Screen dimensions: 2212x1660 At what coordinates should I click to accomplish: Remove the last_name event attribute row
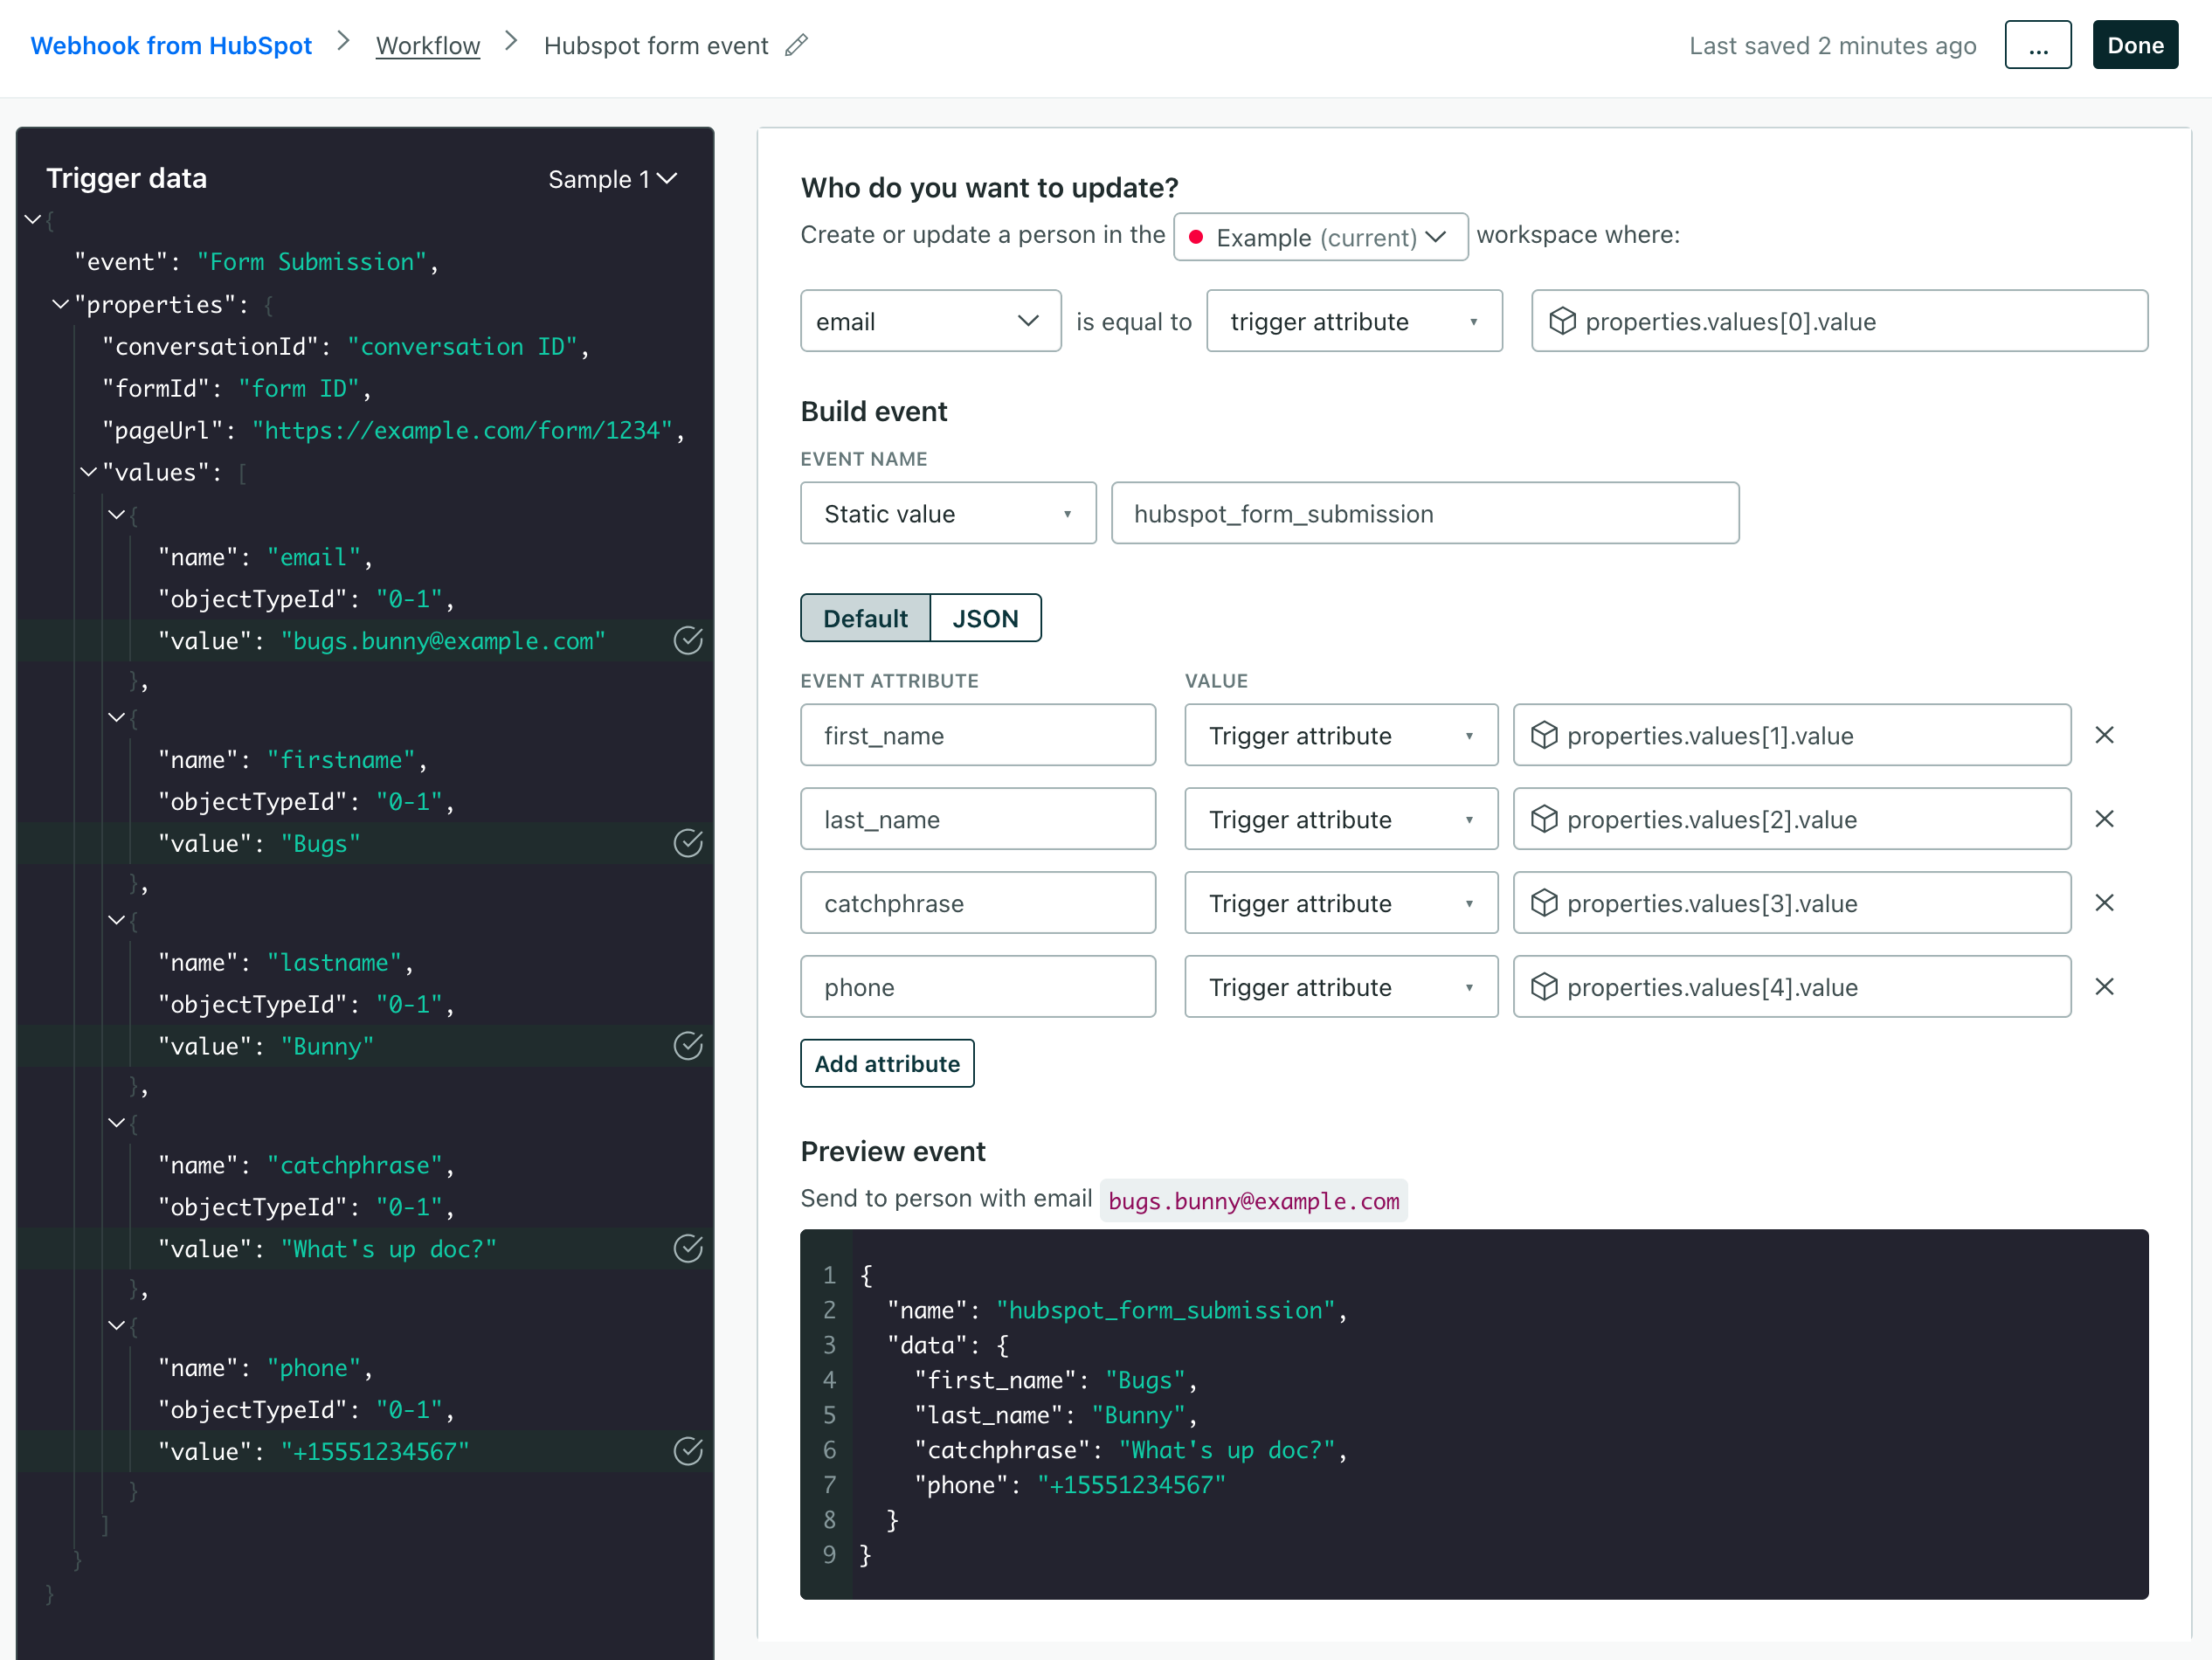pos(2105,818)
